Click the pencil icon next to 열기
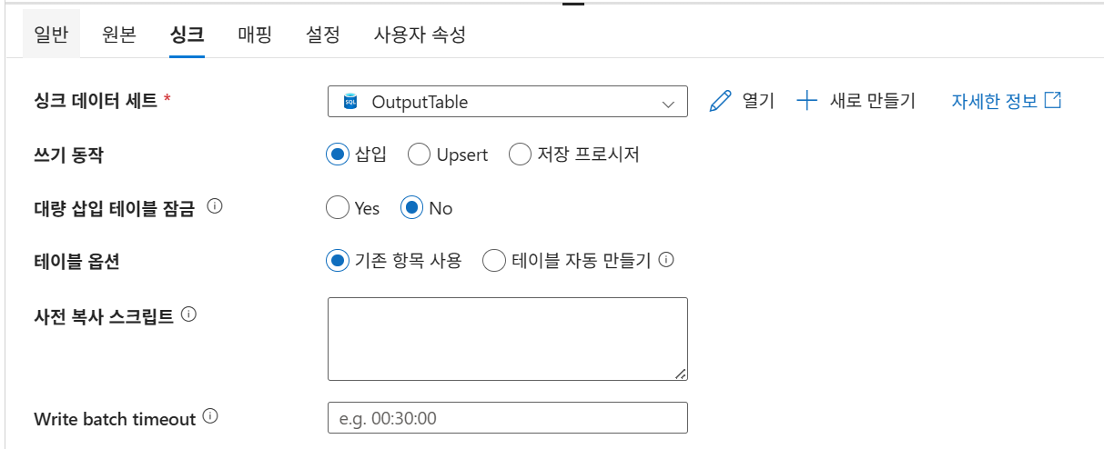 click(x=720, y=101)
